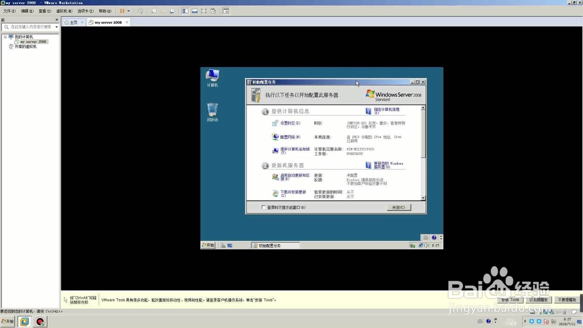
Task: Toggle the show library sidebar toolbar icon
Action: coord(185,11)
